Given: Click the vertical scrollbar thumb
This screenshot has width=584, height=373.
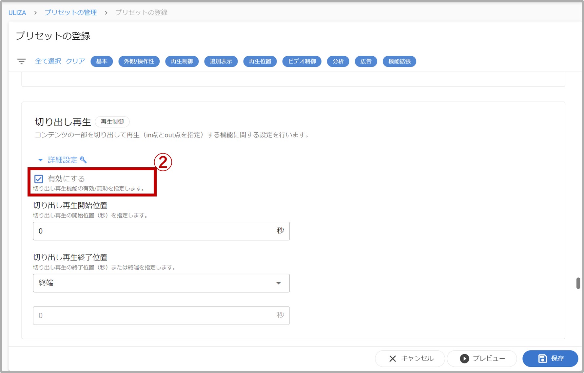Looking at the screenshot, I should click(x=578, y=283).
